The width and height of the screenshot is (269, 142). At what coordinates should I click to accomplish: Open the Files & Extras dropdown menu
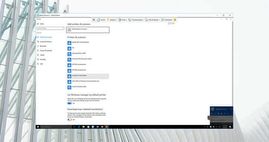(152, 20)
